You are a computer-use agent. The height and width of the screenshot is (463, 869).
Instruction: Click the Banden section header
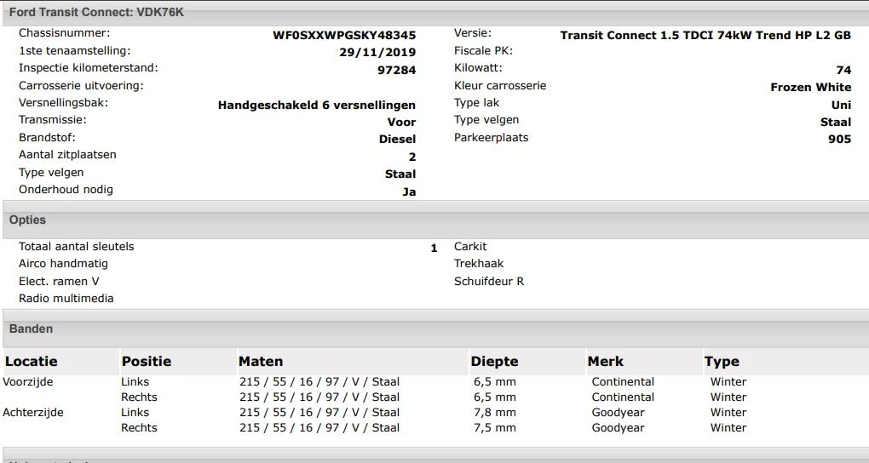[x=31, y=329]
